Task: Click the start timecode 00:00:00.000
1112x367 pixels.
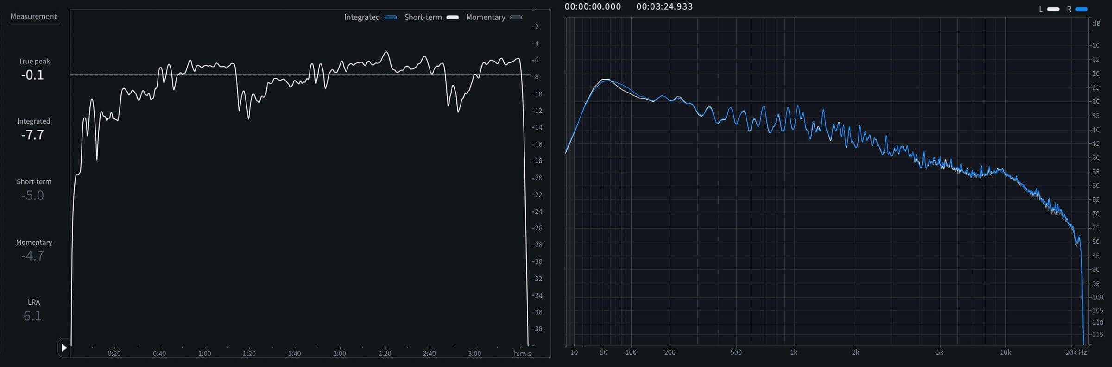Action: click(x=593, y=6)
